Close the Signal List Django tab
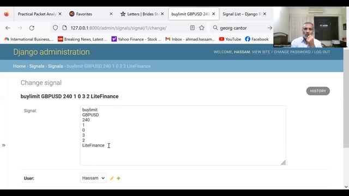Image resolution: width=349 pixels, height=196 pixels. pyautogui.click(x=264, y=14)
